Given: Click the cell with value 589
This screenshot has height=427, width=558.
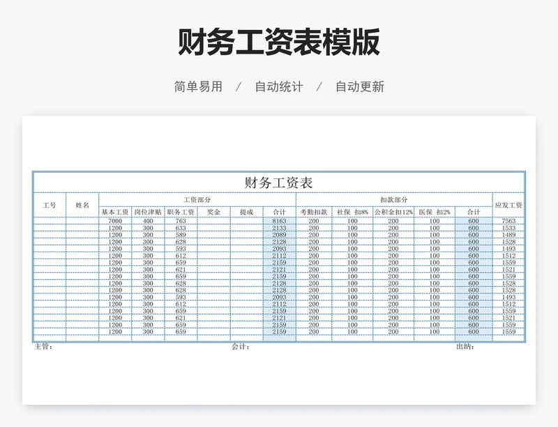Looking at the screenshot, I should [181, 235].
